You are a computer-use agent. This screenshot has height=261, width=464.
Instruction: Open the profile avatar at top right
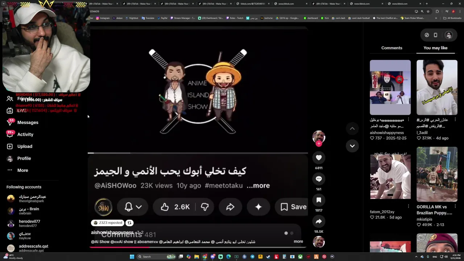(x=449, y=35)
